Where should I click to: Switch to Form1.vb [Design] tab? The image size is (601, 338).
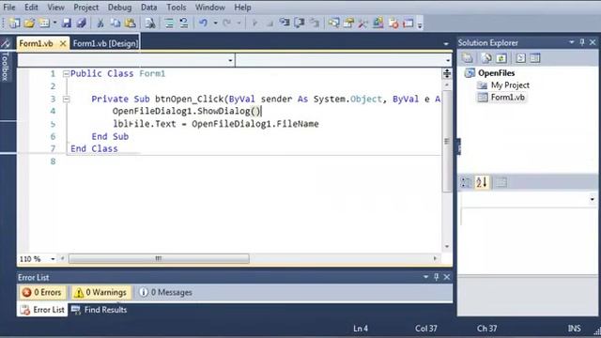(x=105, y=43)
